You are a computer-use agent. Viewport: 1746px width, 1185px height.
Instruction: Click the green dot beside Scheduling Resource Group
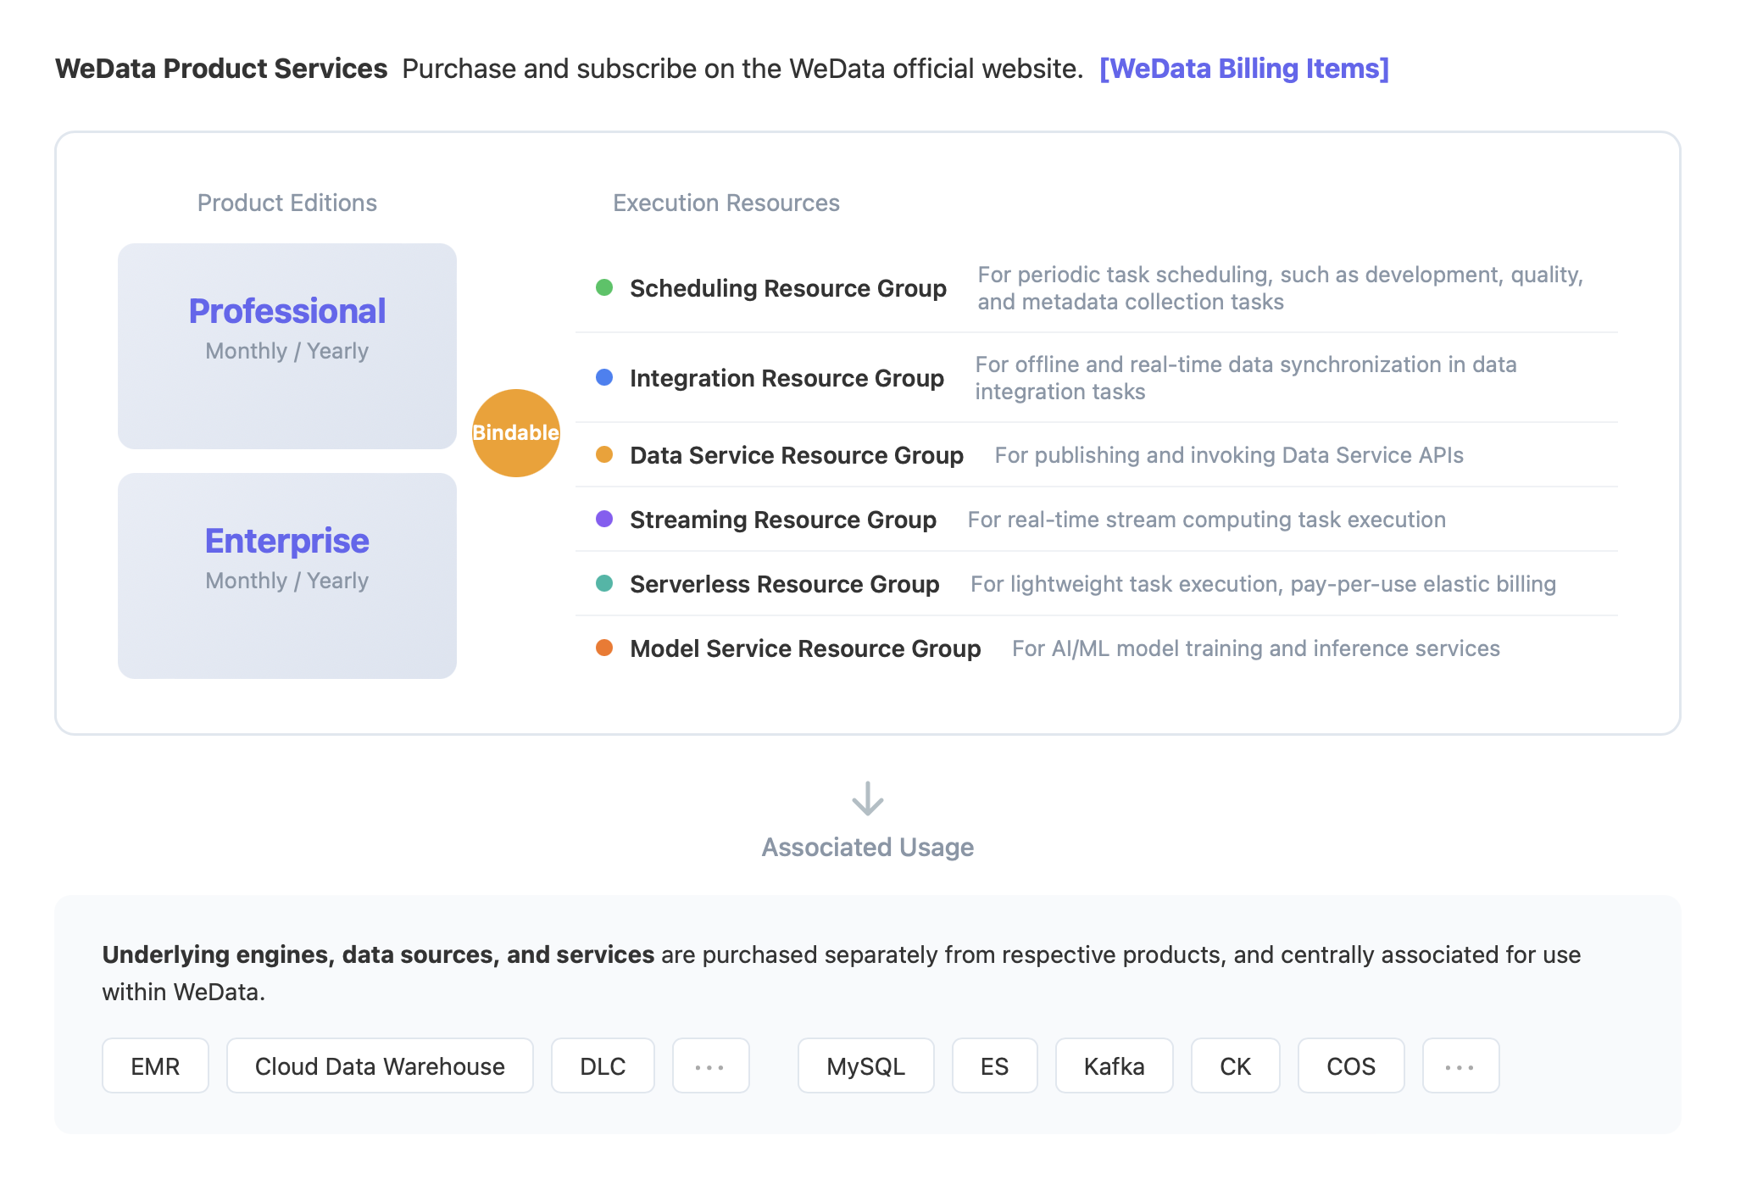pyautogui.click(x=604, y=287)
